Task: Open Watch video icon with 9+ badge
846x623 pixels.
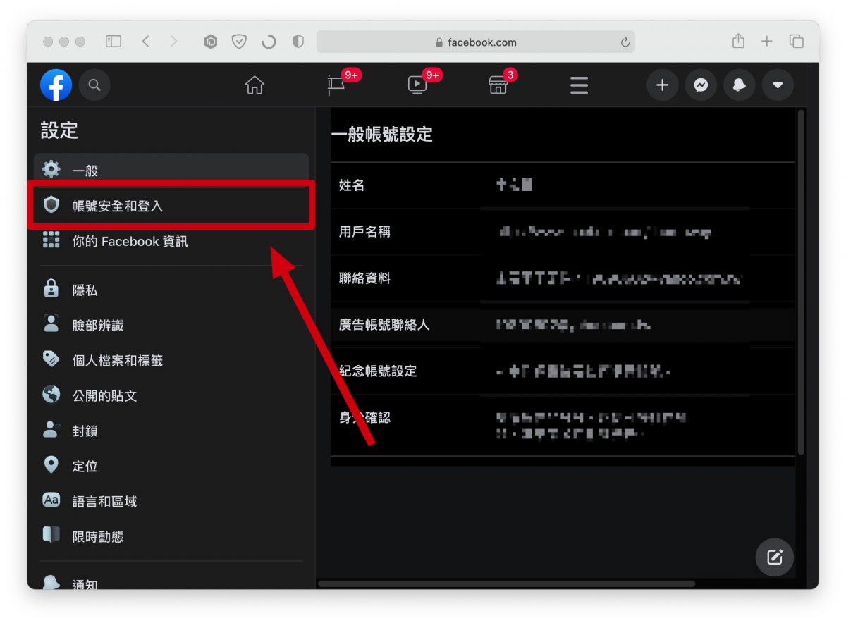Action: pos(417,85)
